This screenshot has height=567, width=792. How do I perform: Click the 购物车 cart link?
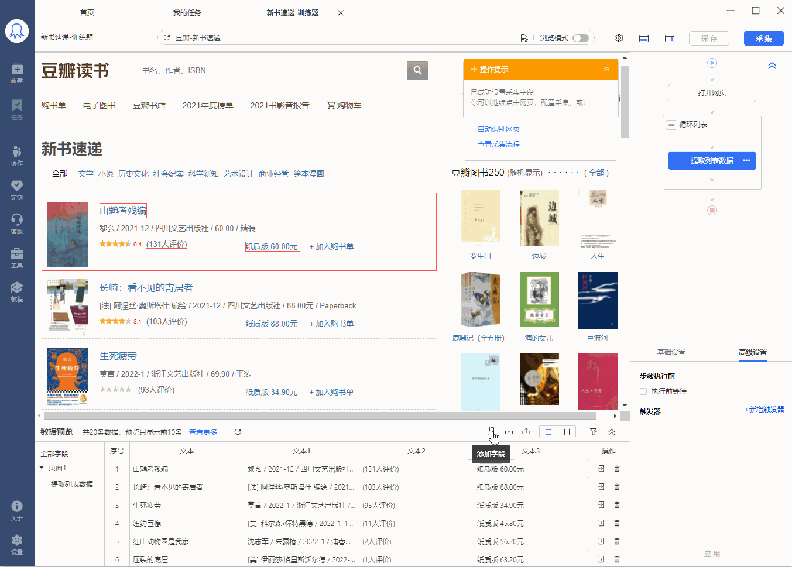tap(344, 105)
